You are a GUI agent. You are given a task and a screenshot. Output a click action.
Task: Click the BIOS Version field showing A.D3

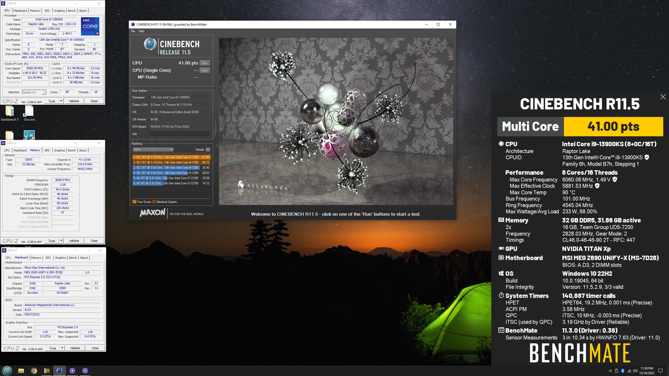tap(62, 310)
